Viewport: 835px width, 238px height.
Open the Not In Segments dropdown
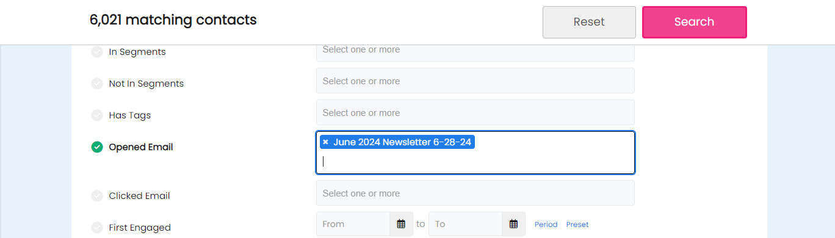click(x=475, y=81)
